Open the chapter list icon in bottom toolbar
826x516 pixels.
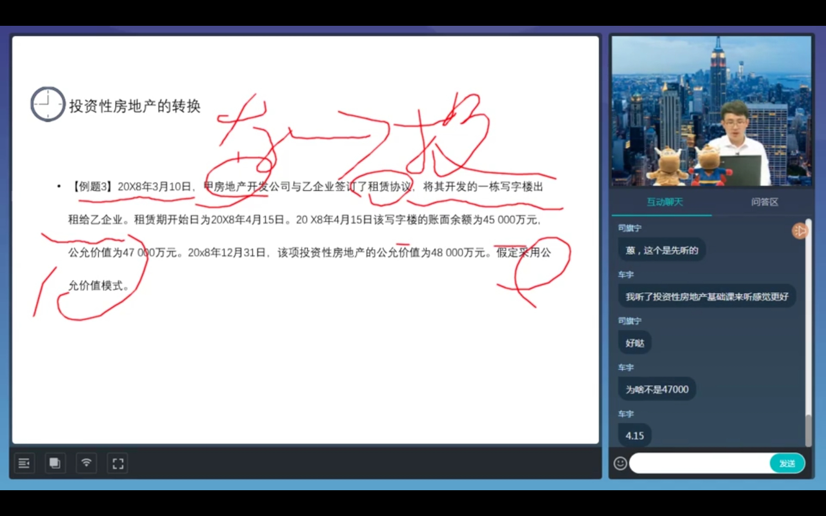coord(24,462)
